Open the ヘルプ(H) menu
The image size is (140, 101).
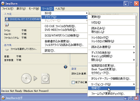coord(60,9)
